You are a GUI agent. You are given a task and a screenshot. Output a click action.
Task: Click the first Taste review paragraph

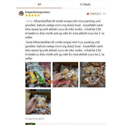65,29
